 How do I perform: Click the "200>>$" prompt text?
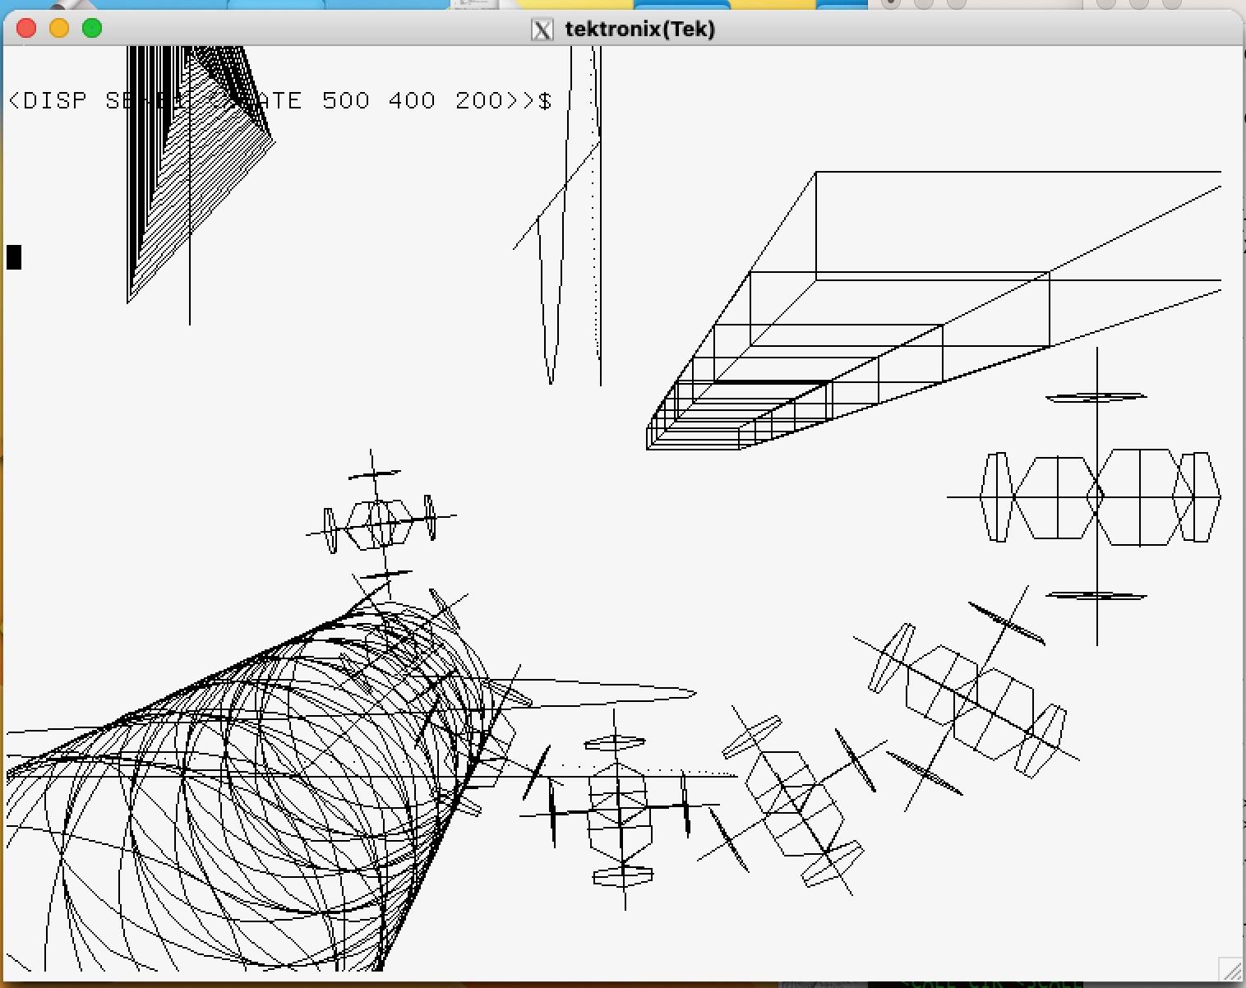click(x=504, y=100)
